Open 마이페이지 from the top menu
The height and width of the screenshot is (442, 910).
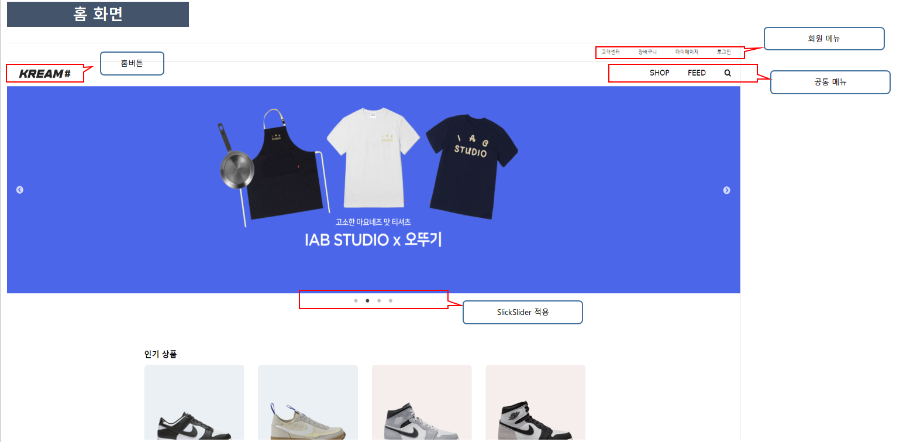(687, 52)
